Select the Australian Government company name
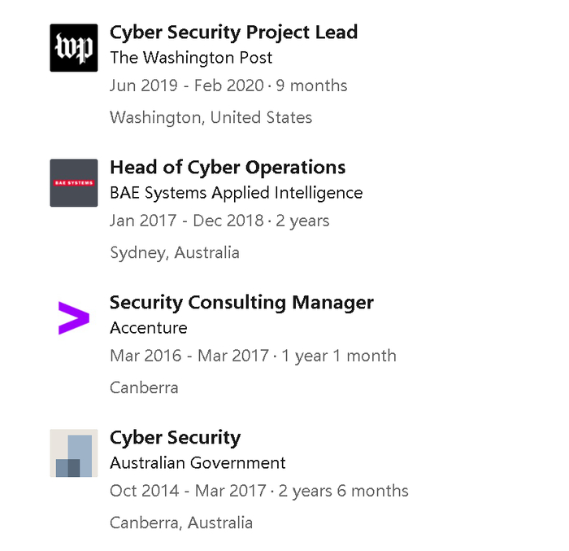 (x=198, y=463)
